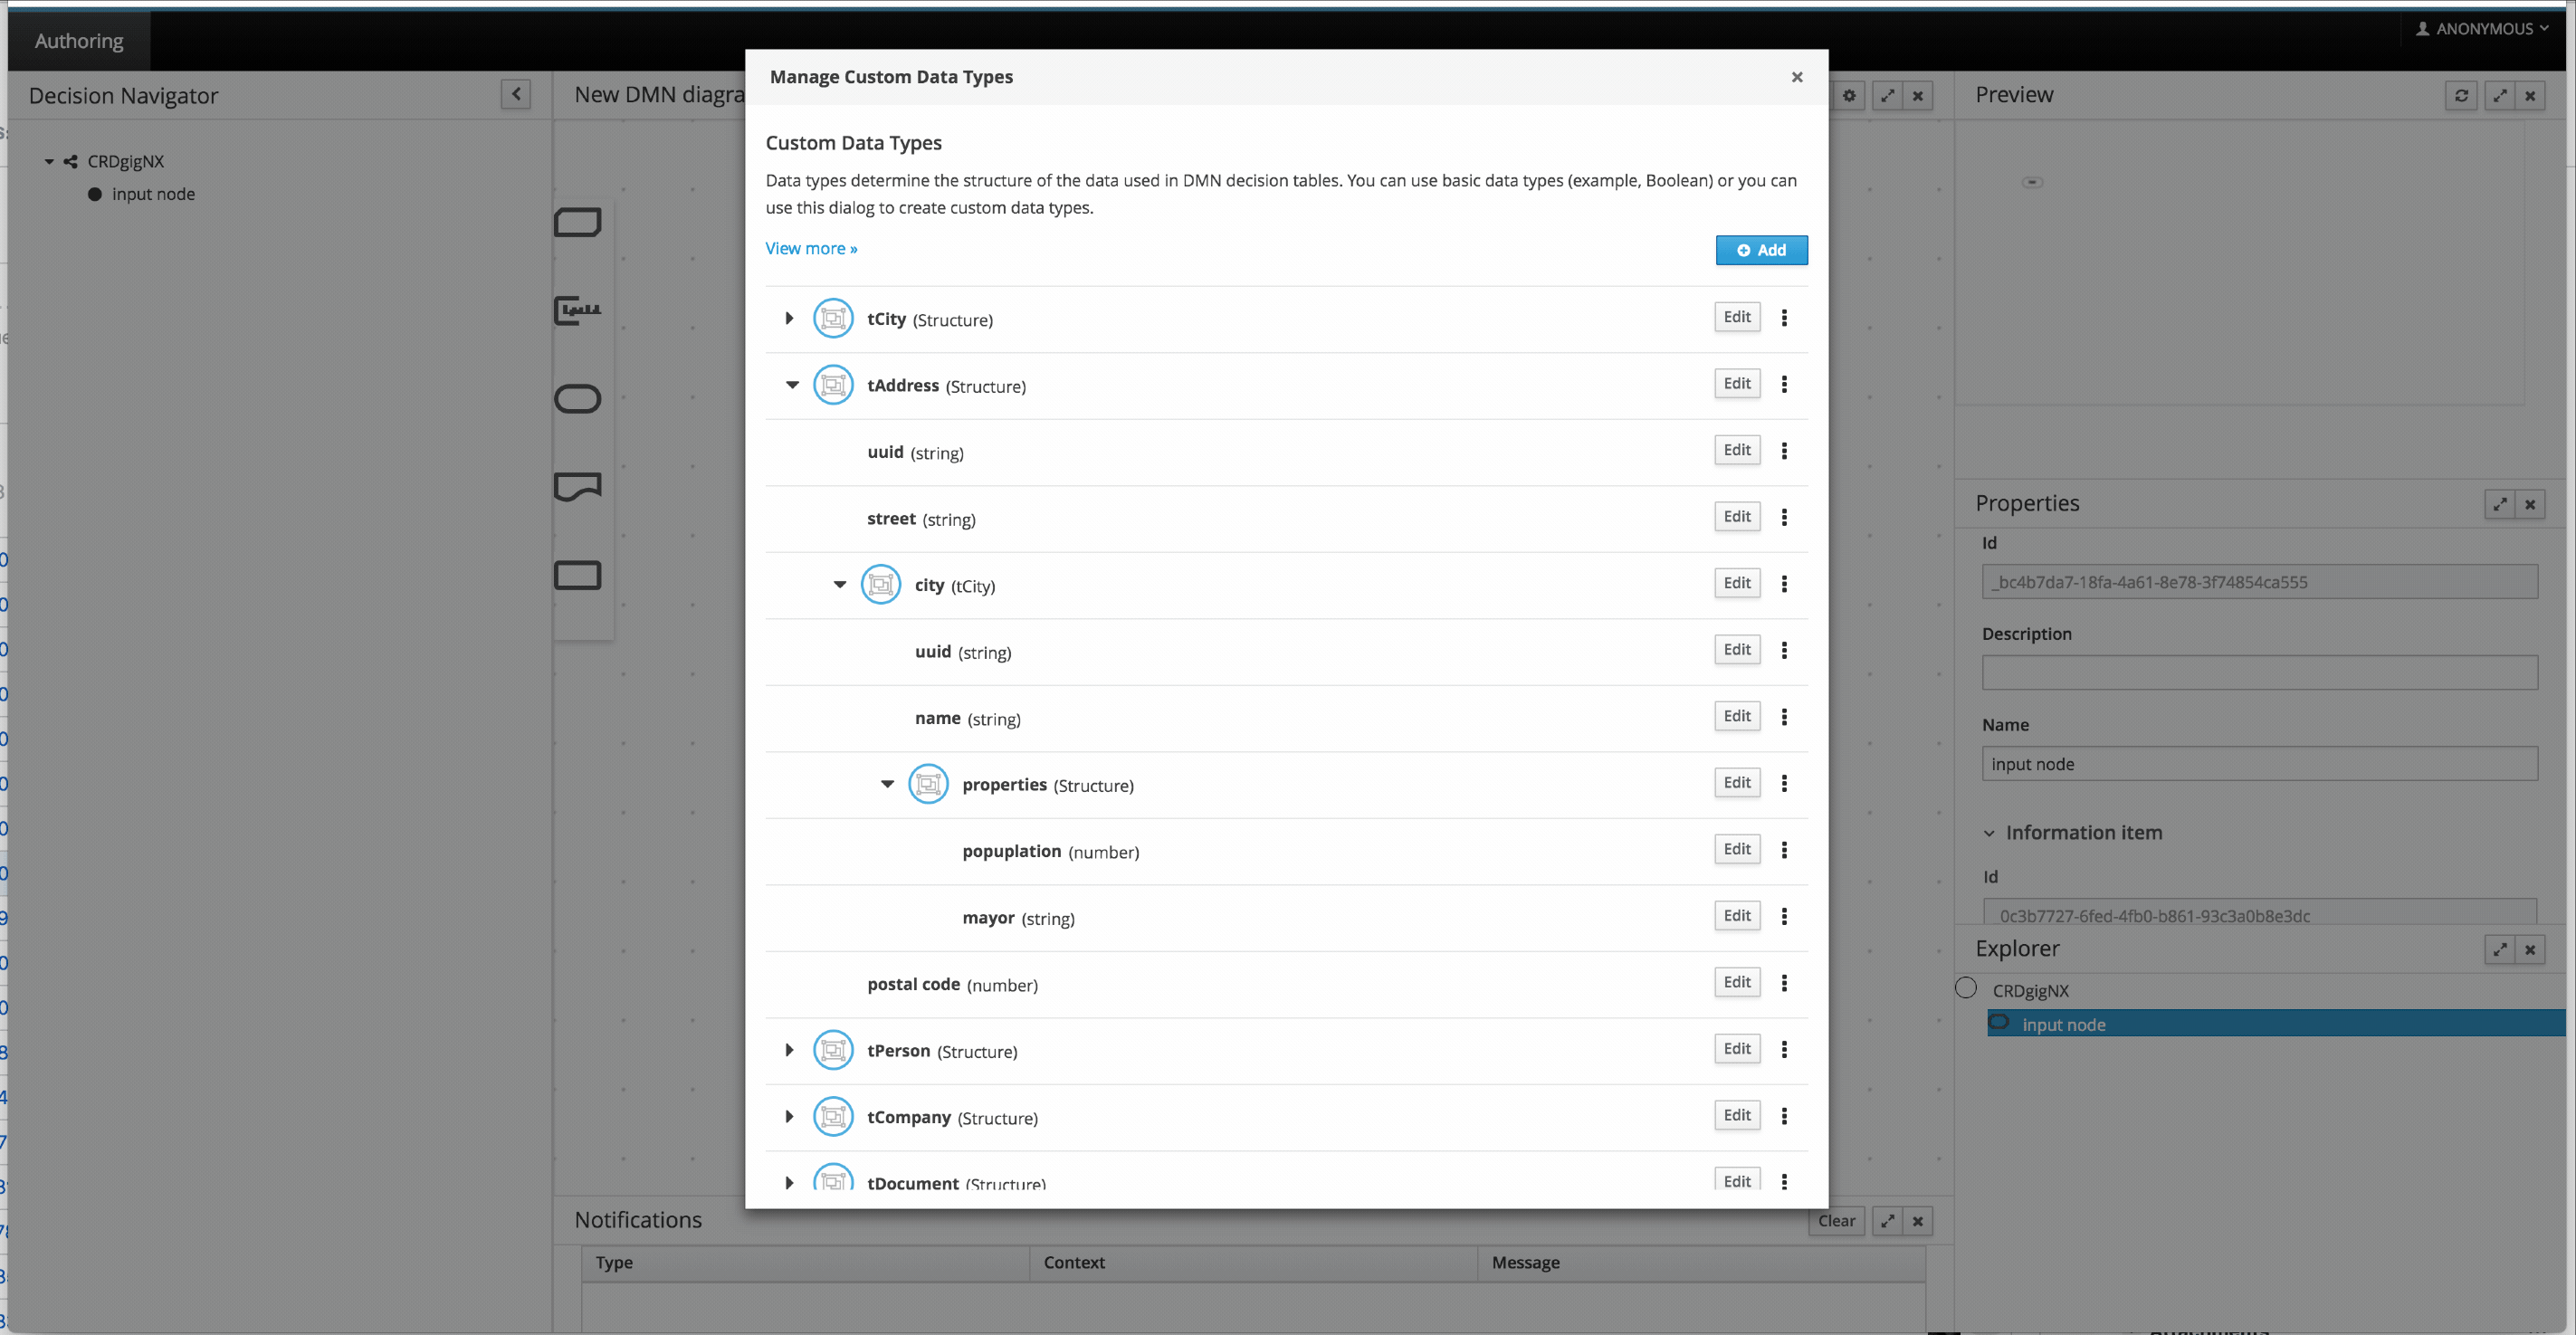Viewport: 2576px width, 1335px height.
Task: Open the ANONYMOUS user menu
Action: [2482, 29]
